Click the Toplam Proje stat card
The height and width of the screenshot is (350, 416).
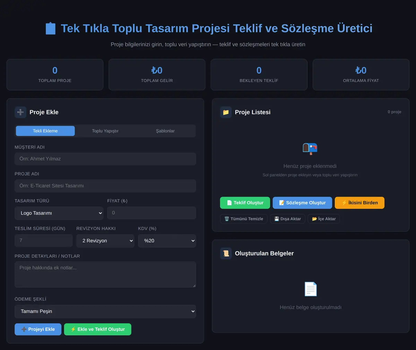pyautogui.click(x=55, y=75)
